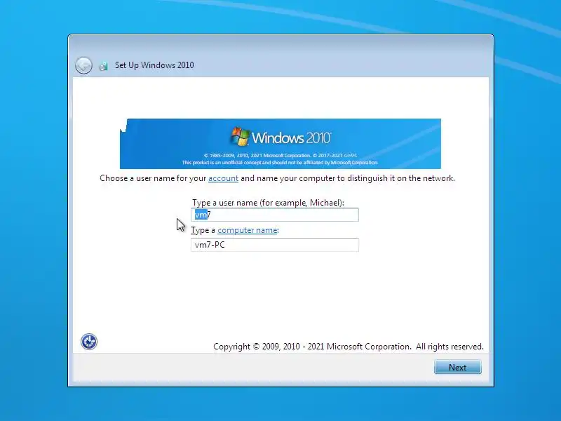Open the computer name help link
561x421 pixels.
click(x=248, y=230)
